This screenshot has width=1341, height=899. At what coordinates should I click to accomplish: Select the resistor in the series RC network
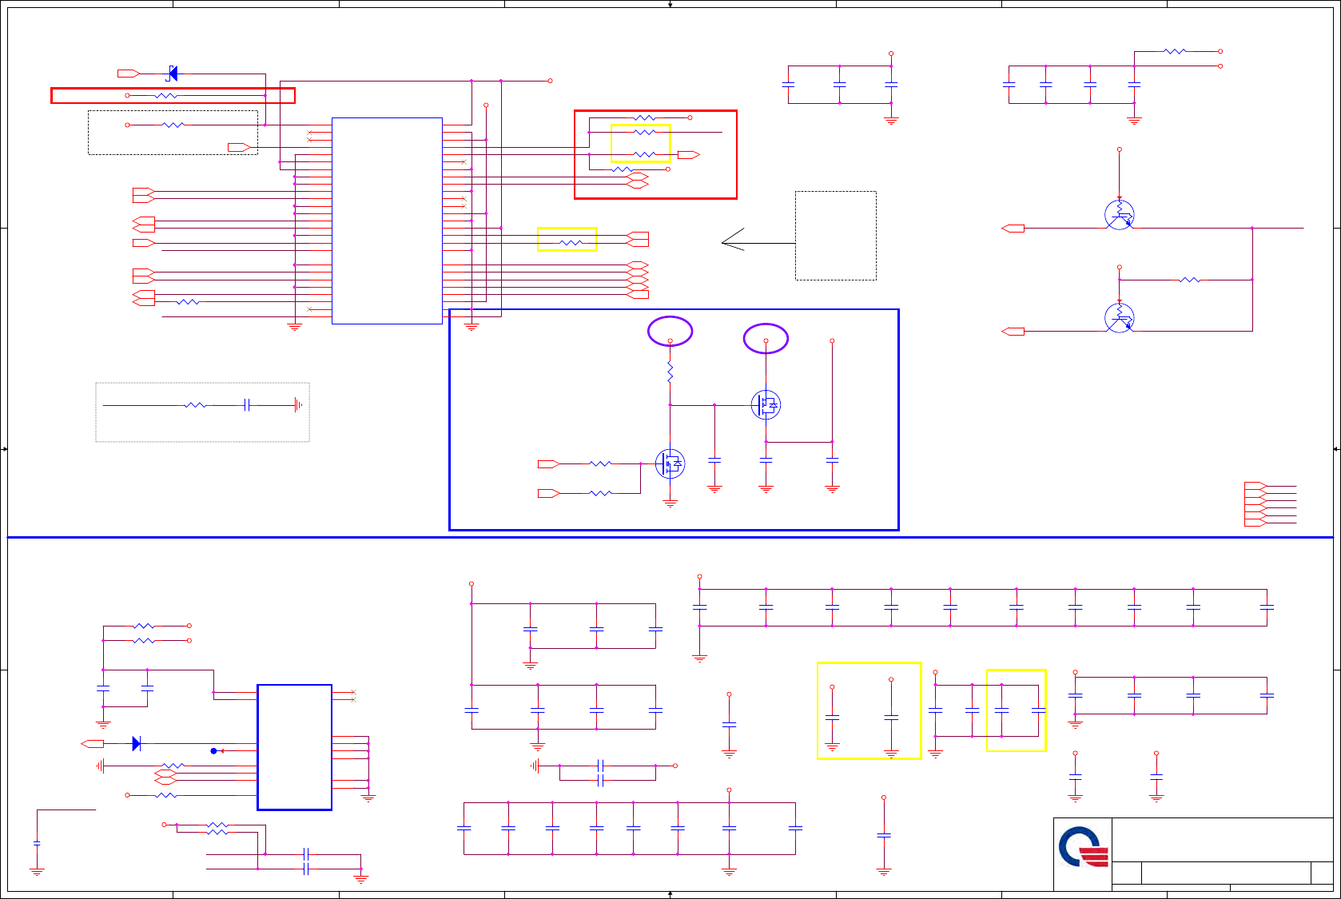click(x=195, y=405)
